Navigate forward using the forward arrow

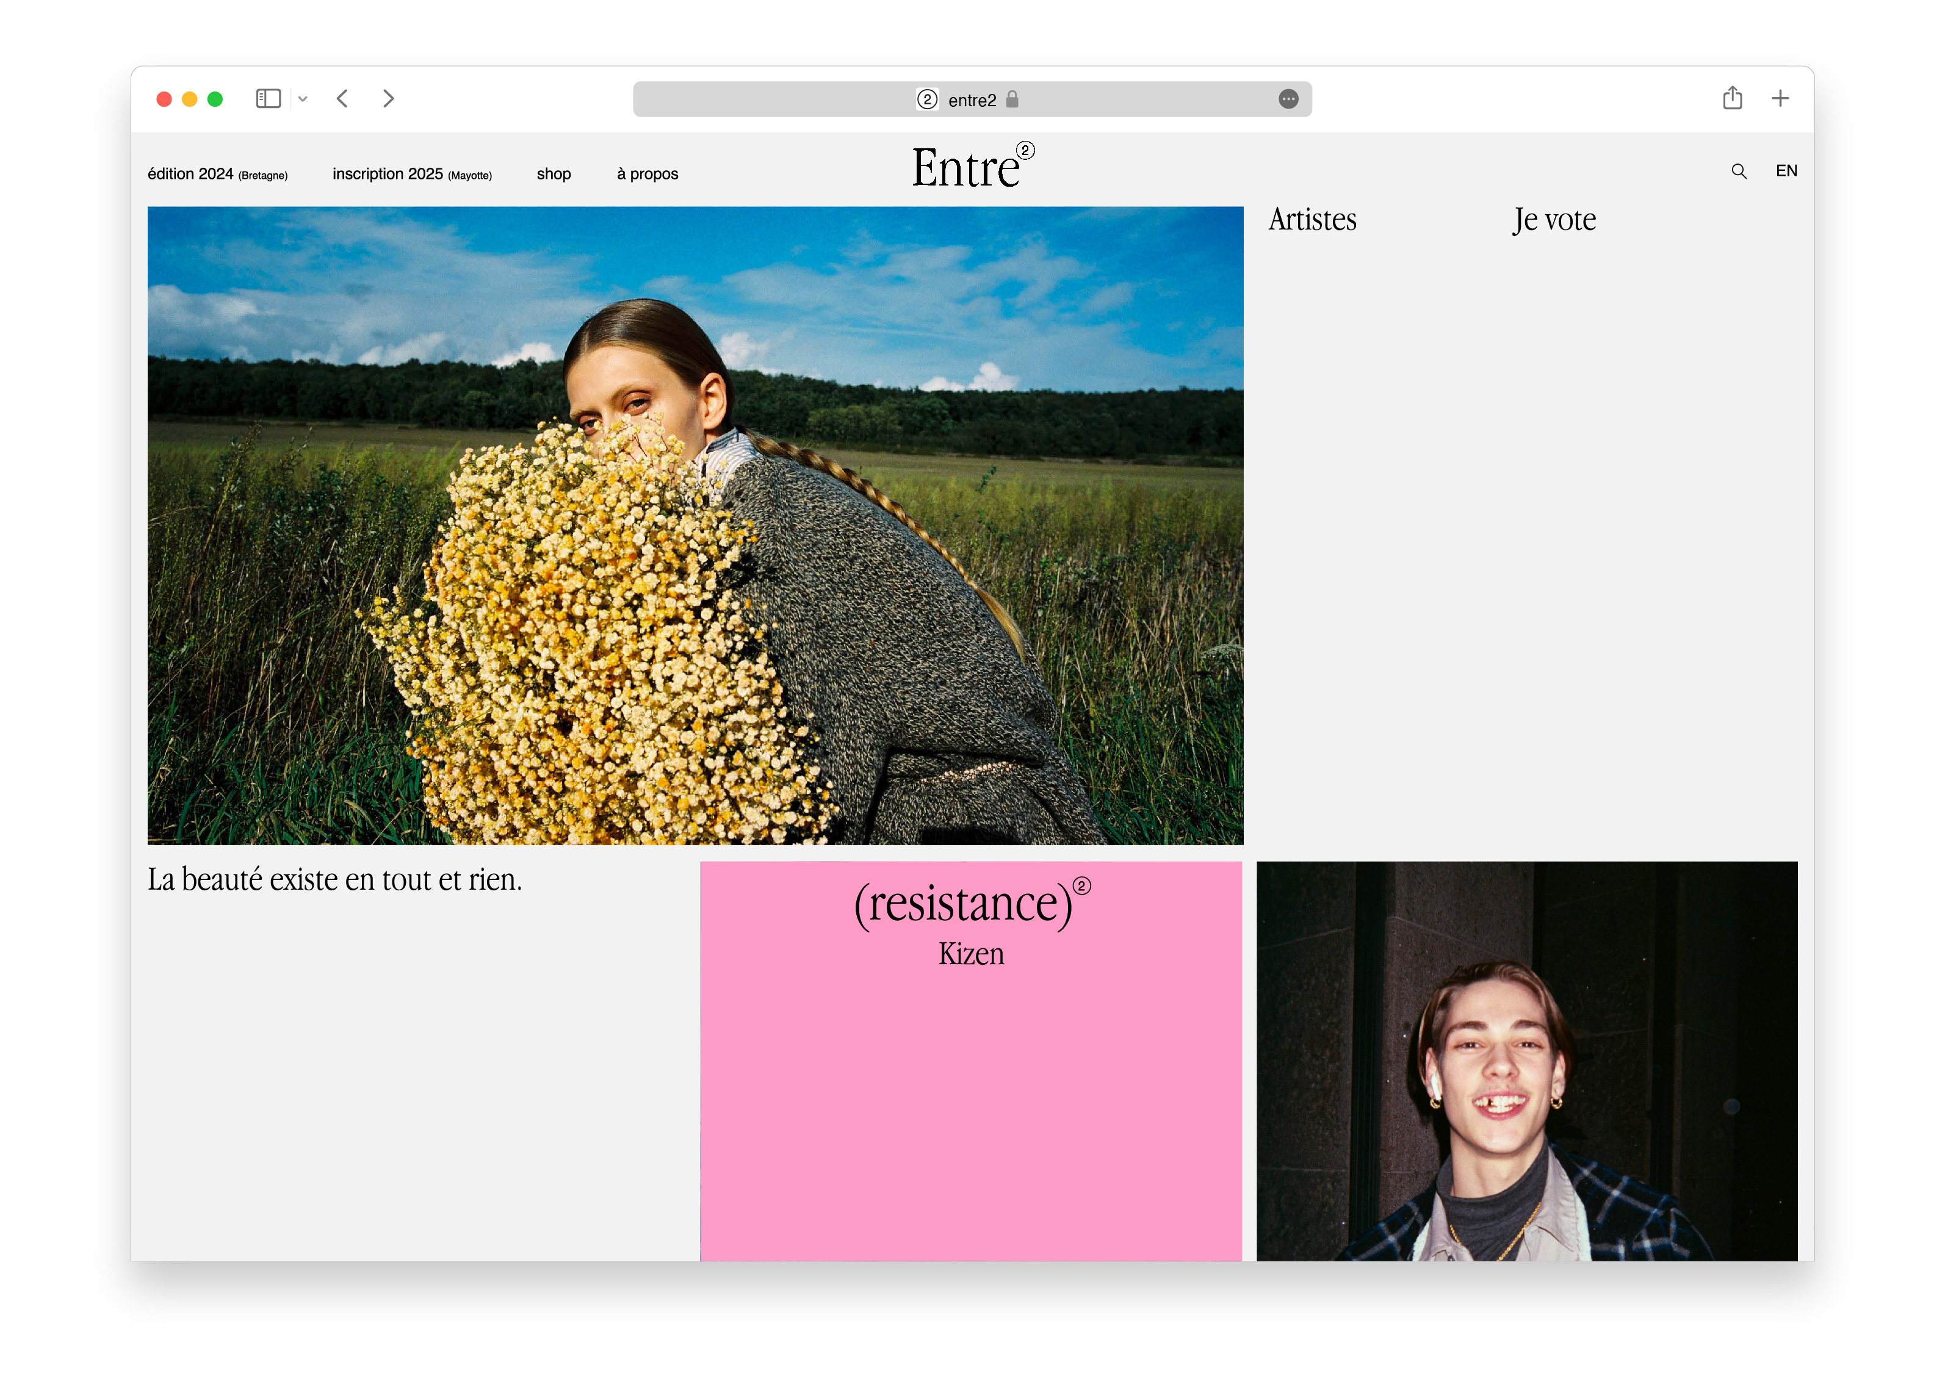tap(388, 98)
